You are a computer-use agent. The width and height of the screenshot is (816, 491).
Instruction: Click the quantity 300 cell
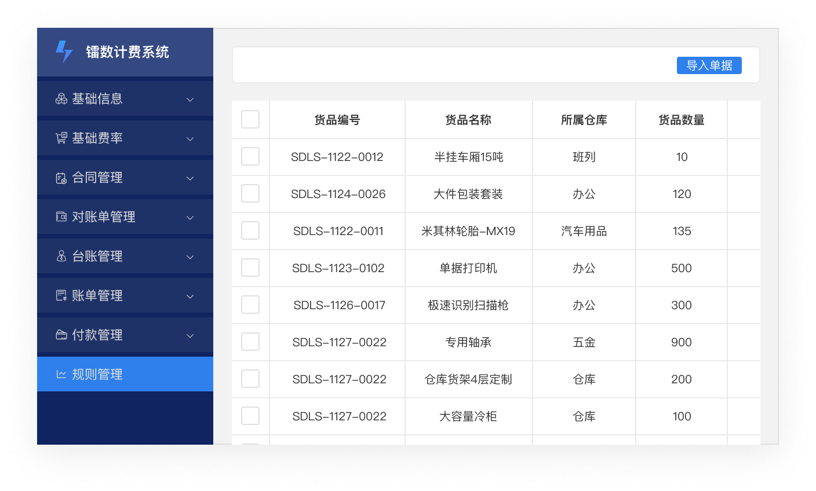click(x=682, y=305)
